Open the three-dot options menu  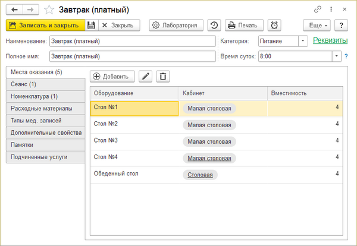pyautogui.click(x=331, y=10)
